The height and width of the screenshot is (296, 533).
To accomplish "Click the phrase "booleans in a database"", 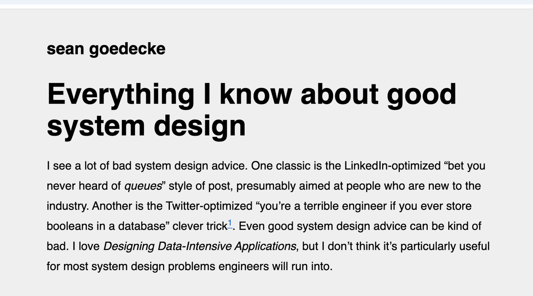I will click(105, 226).
